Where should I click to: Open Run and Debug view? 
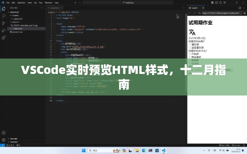[3, 30]
